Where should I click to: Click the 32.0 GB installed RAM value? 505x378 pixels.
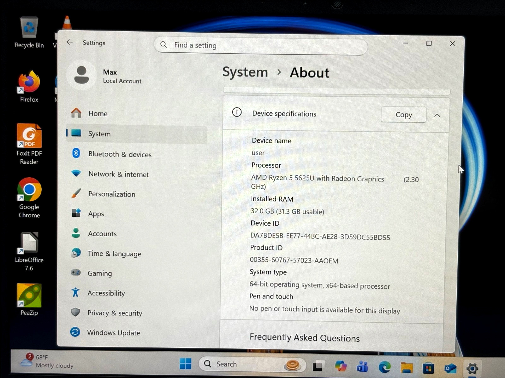[287, 211]
